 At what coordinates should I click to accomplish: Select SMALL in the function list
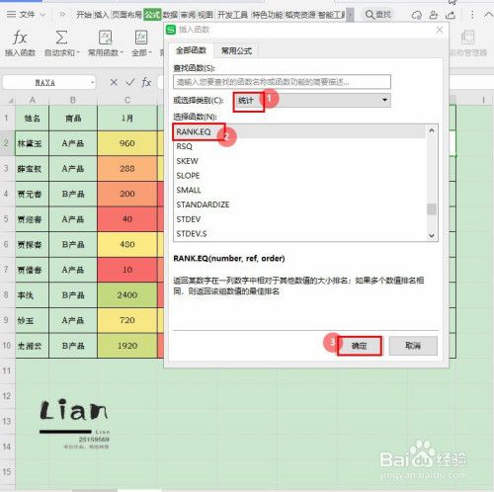point(299,190)
